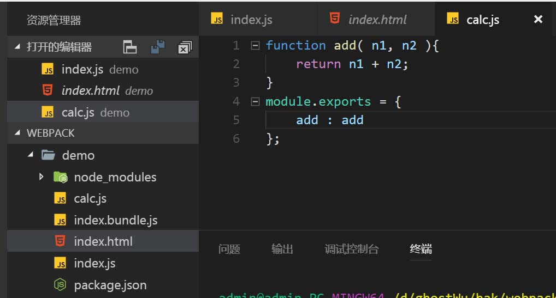Select index.html demo in open editors
Viewport: 556px width, 298px height.
pos(103,90)
